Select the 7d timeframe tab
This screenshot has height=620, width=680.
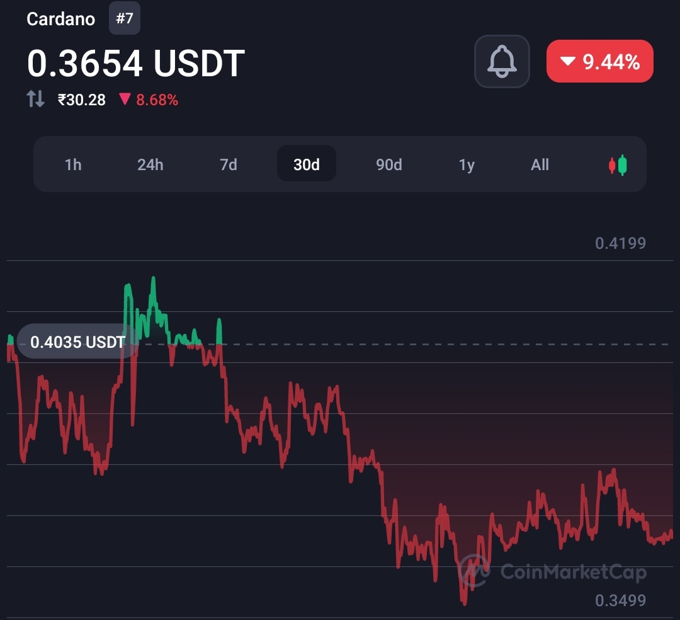[x=228, y=164]
